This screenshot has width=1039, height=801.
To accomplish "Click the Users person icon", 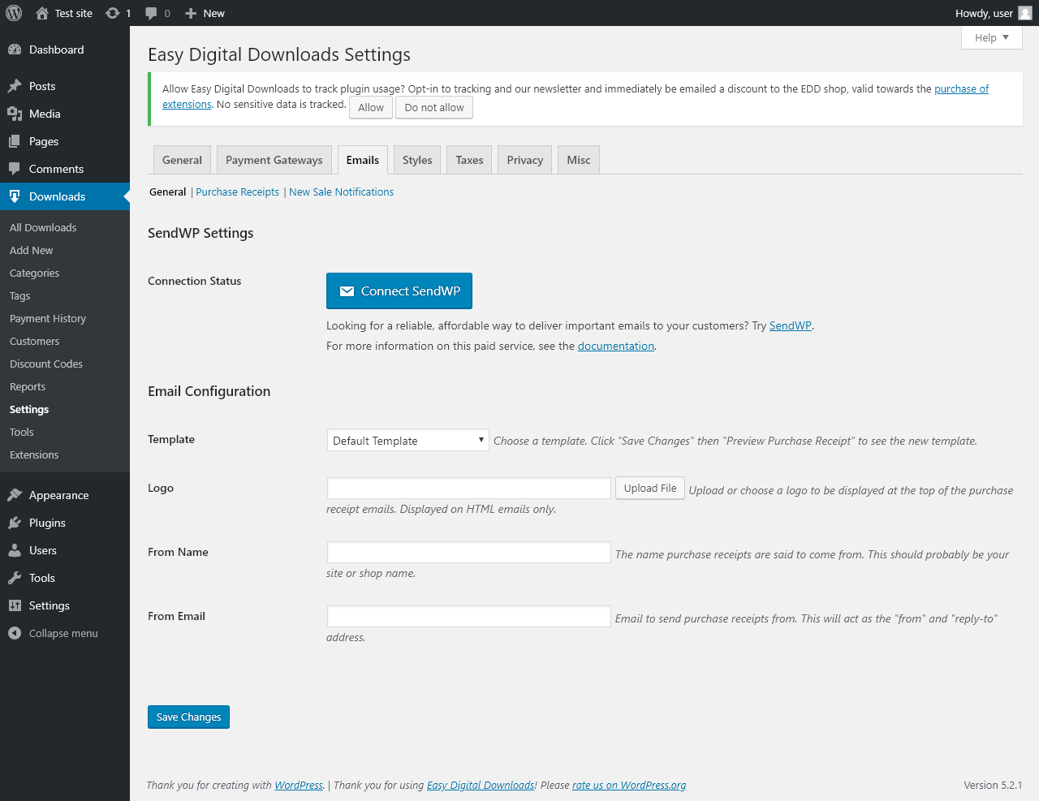I will [15, 550].
